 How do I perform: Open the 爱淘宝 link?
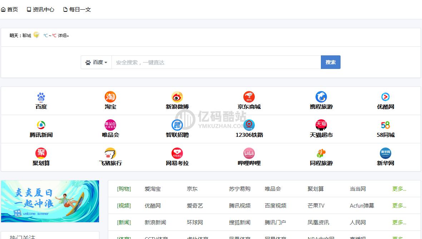coord(153,189)
